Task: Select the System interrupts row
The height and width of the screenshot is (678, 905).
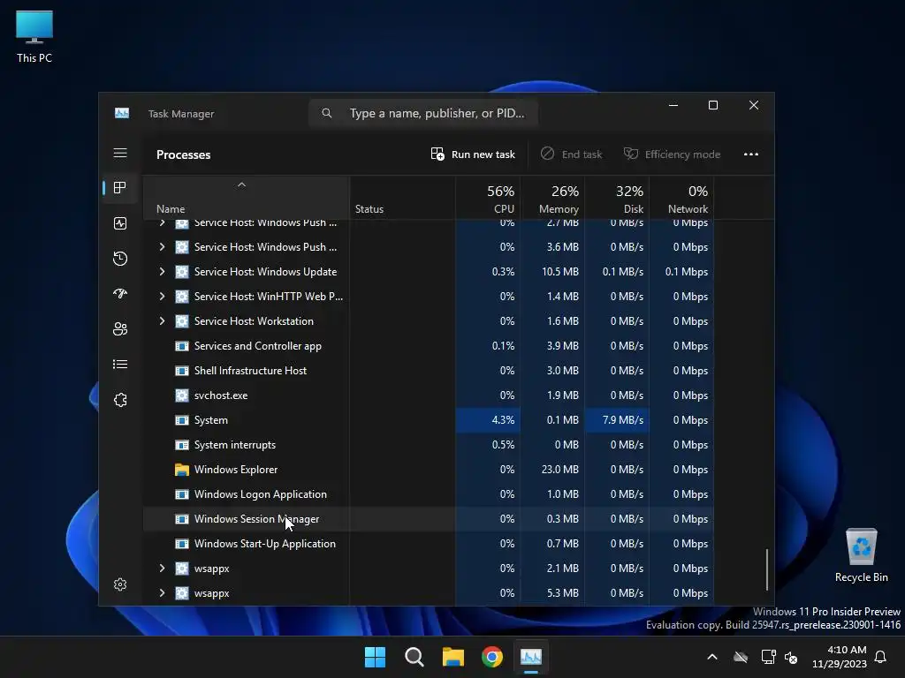Action: point(429,445)
